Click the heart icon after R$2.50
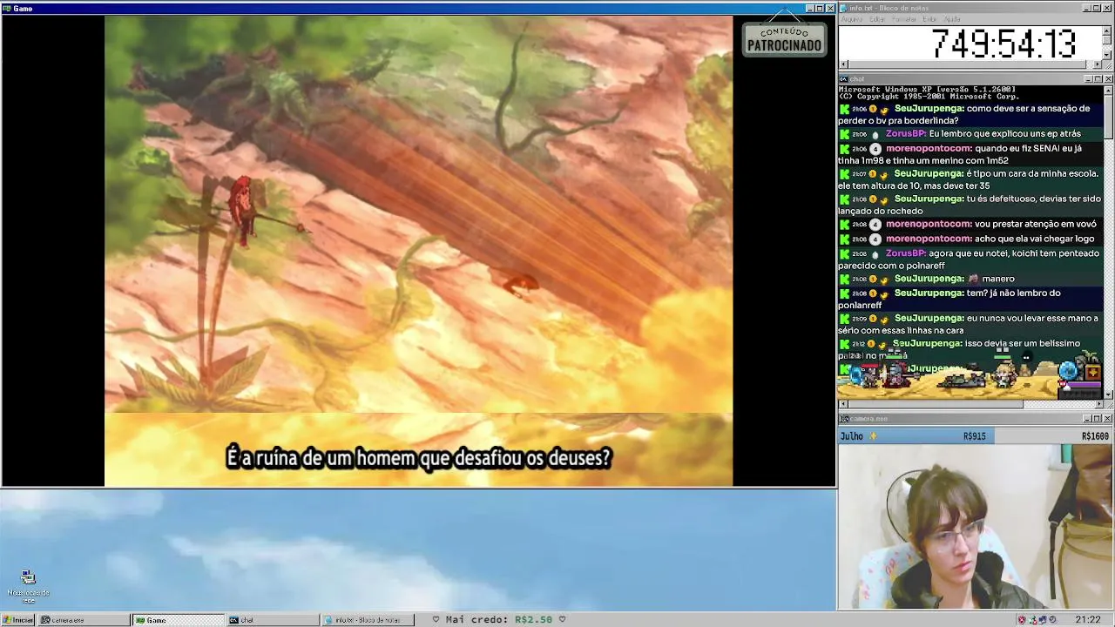The image size is (1115, 627). click(x=562, y=620)
